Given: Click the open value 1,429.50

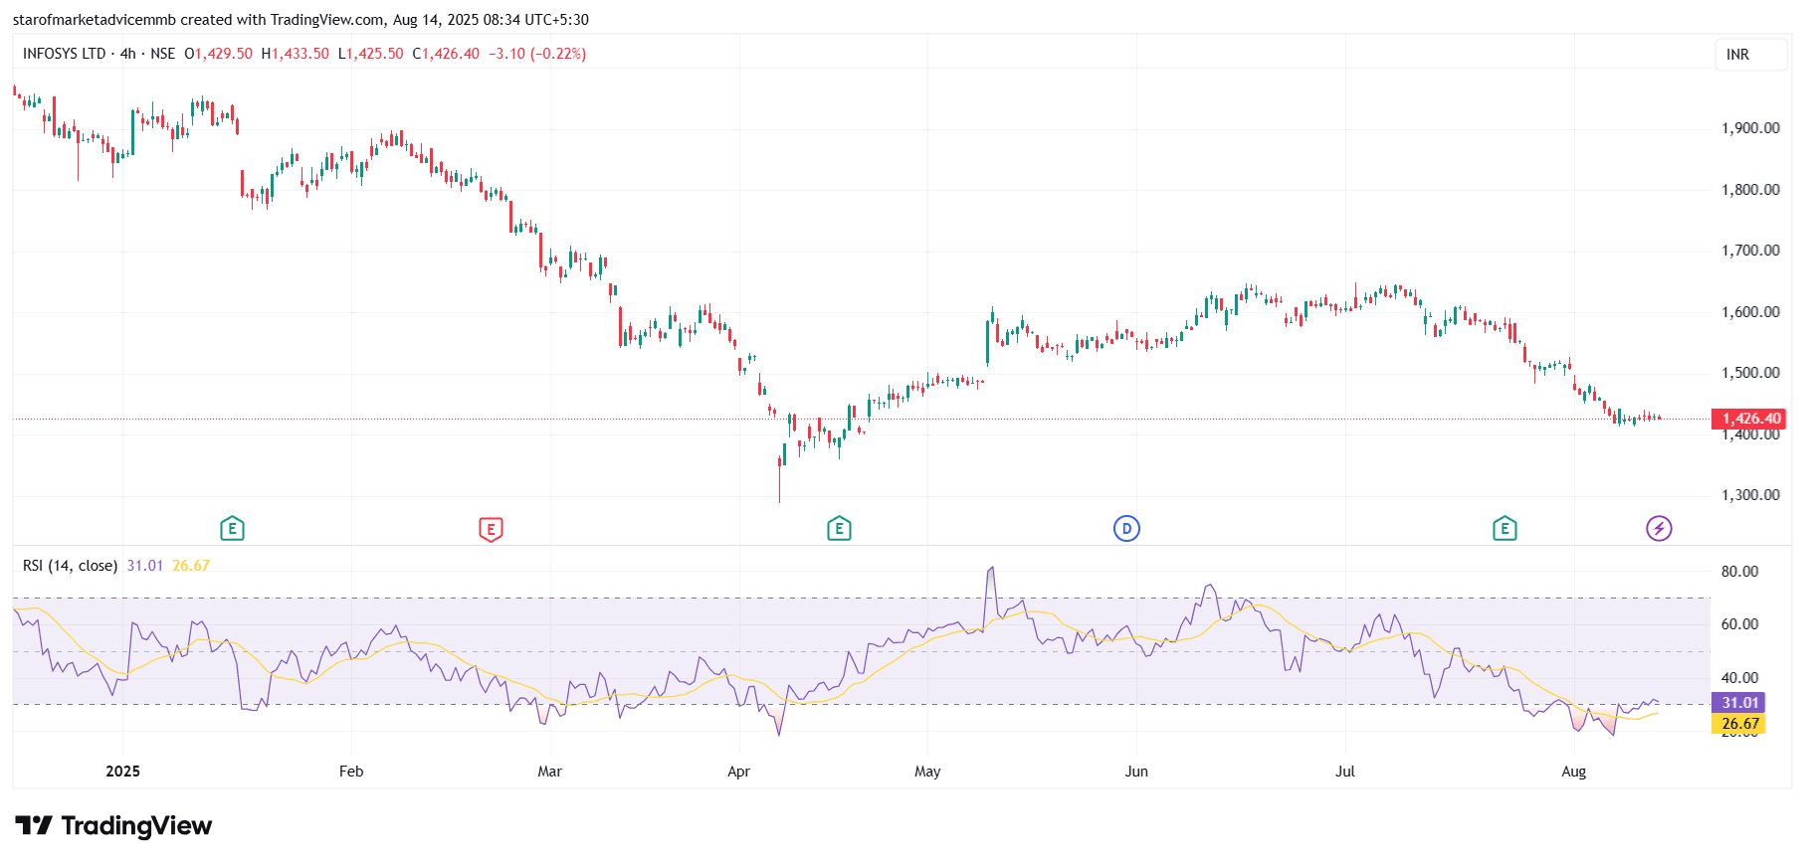Looking at the screenshot, I should point(223,54).
